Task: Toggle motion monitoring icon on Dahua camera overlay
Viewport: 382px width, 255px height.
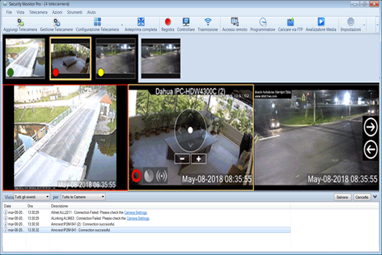Action: click(x=149, y=175)
